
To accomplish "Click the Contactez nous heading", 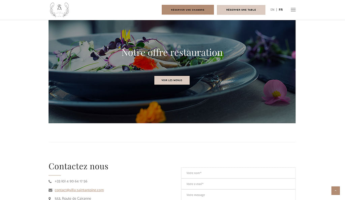I will point(78,166).
